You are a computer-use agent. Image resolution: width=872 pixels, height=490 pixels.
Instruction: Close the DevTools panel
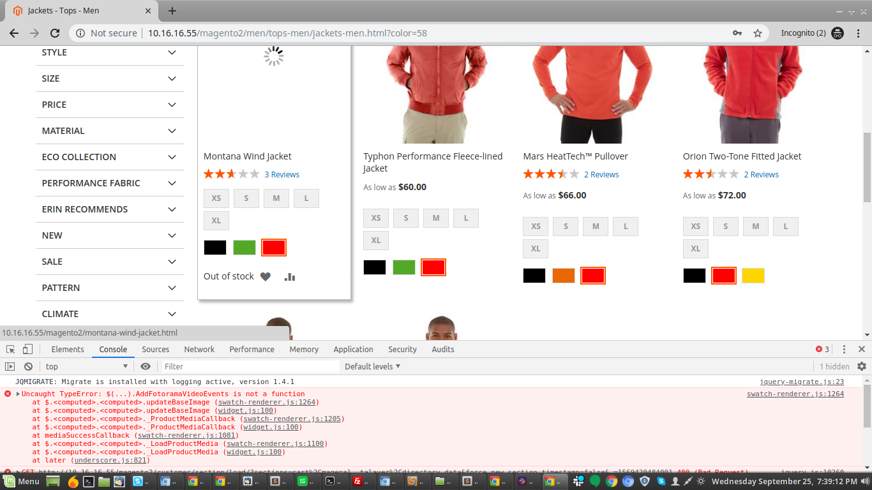(x=862, y=349)
